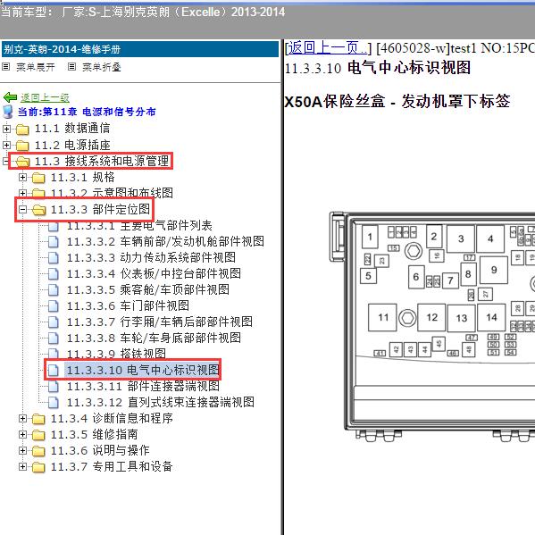Click relay 12 in the fuse box diagram
The width and height of the screenshot is (535, 535).
pos(431,317)
